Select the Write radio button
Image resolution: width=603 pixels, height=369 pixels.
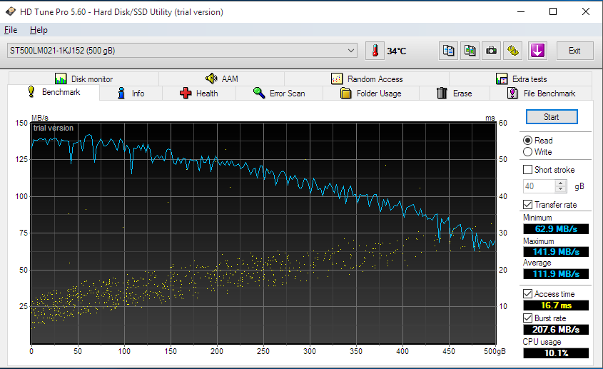click(x=528, y=152)
